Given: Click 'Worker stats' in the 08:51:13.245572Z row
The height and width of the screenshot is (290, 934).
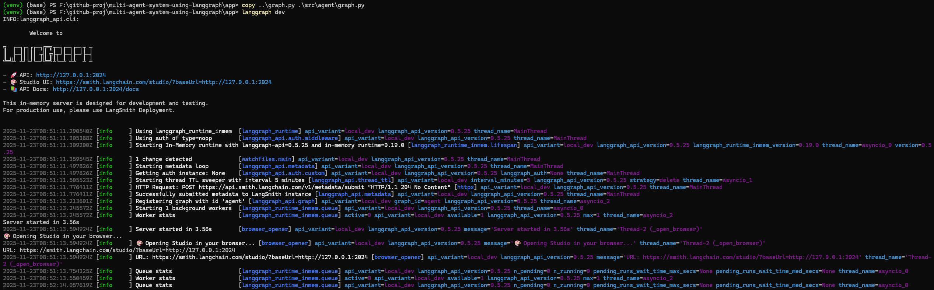Looking at the screenshot, I should point(155,215).
